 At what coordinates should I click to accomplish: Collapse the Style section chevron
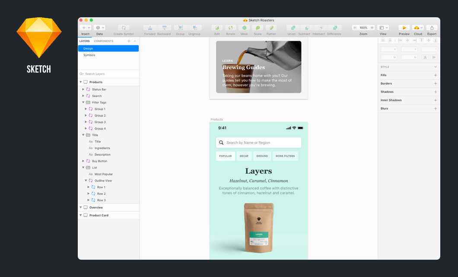(x=436, y=67)
